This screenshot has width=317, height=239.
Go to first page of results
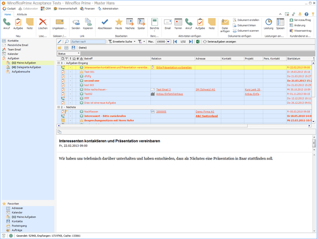click(x=175, y=41)
